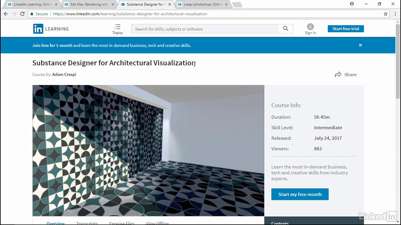Open a new browser tab
Image resolution: width=401 pixels, height=225 pixels.
pyautogui.click(x=237, y=5)
